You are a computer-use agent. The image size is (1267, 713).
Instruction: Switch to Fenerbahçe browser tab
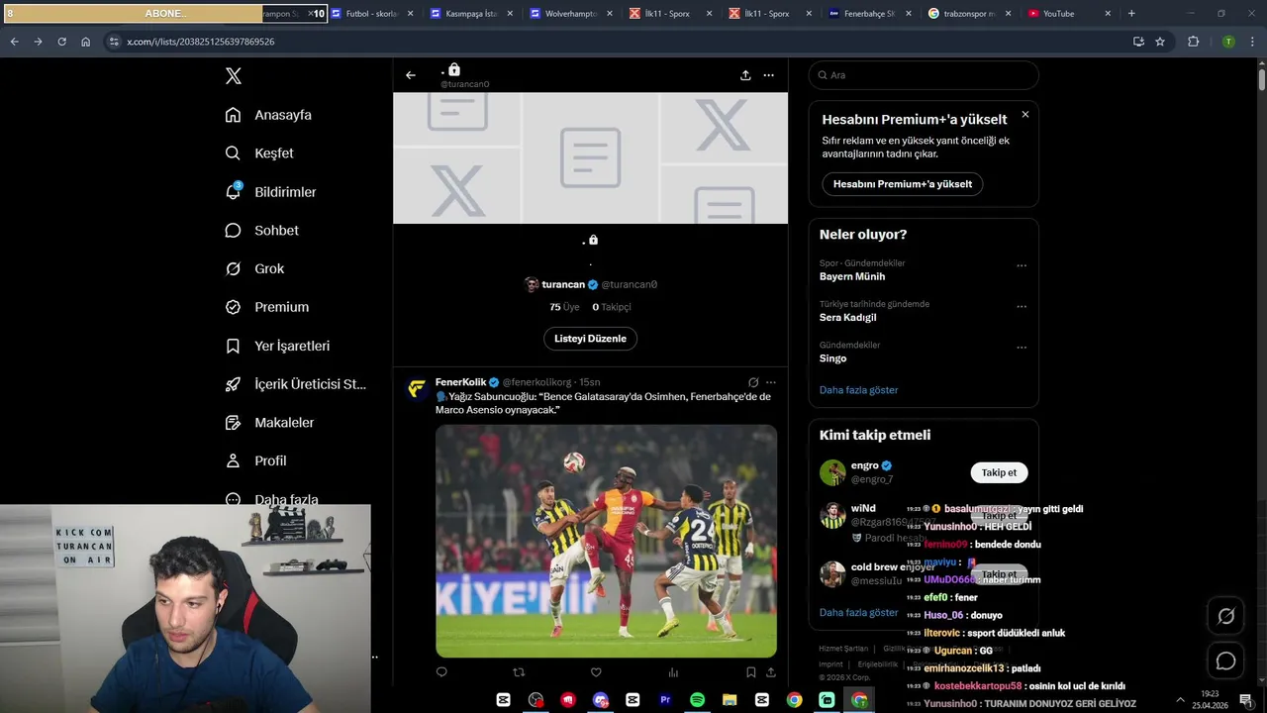tap(869, 14)
